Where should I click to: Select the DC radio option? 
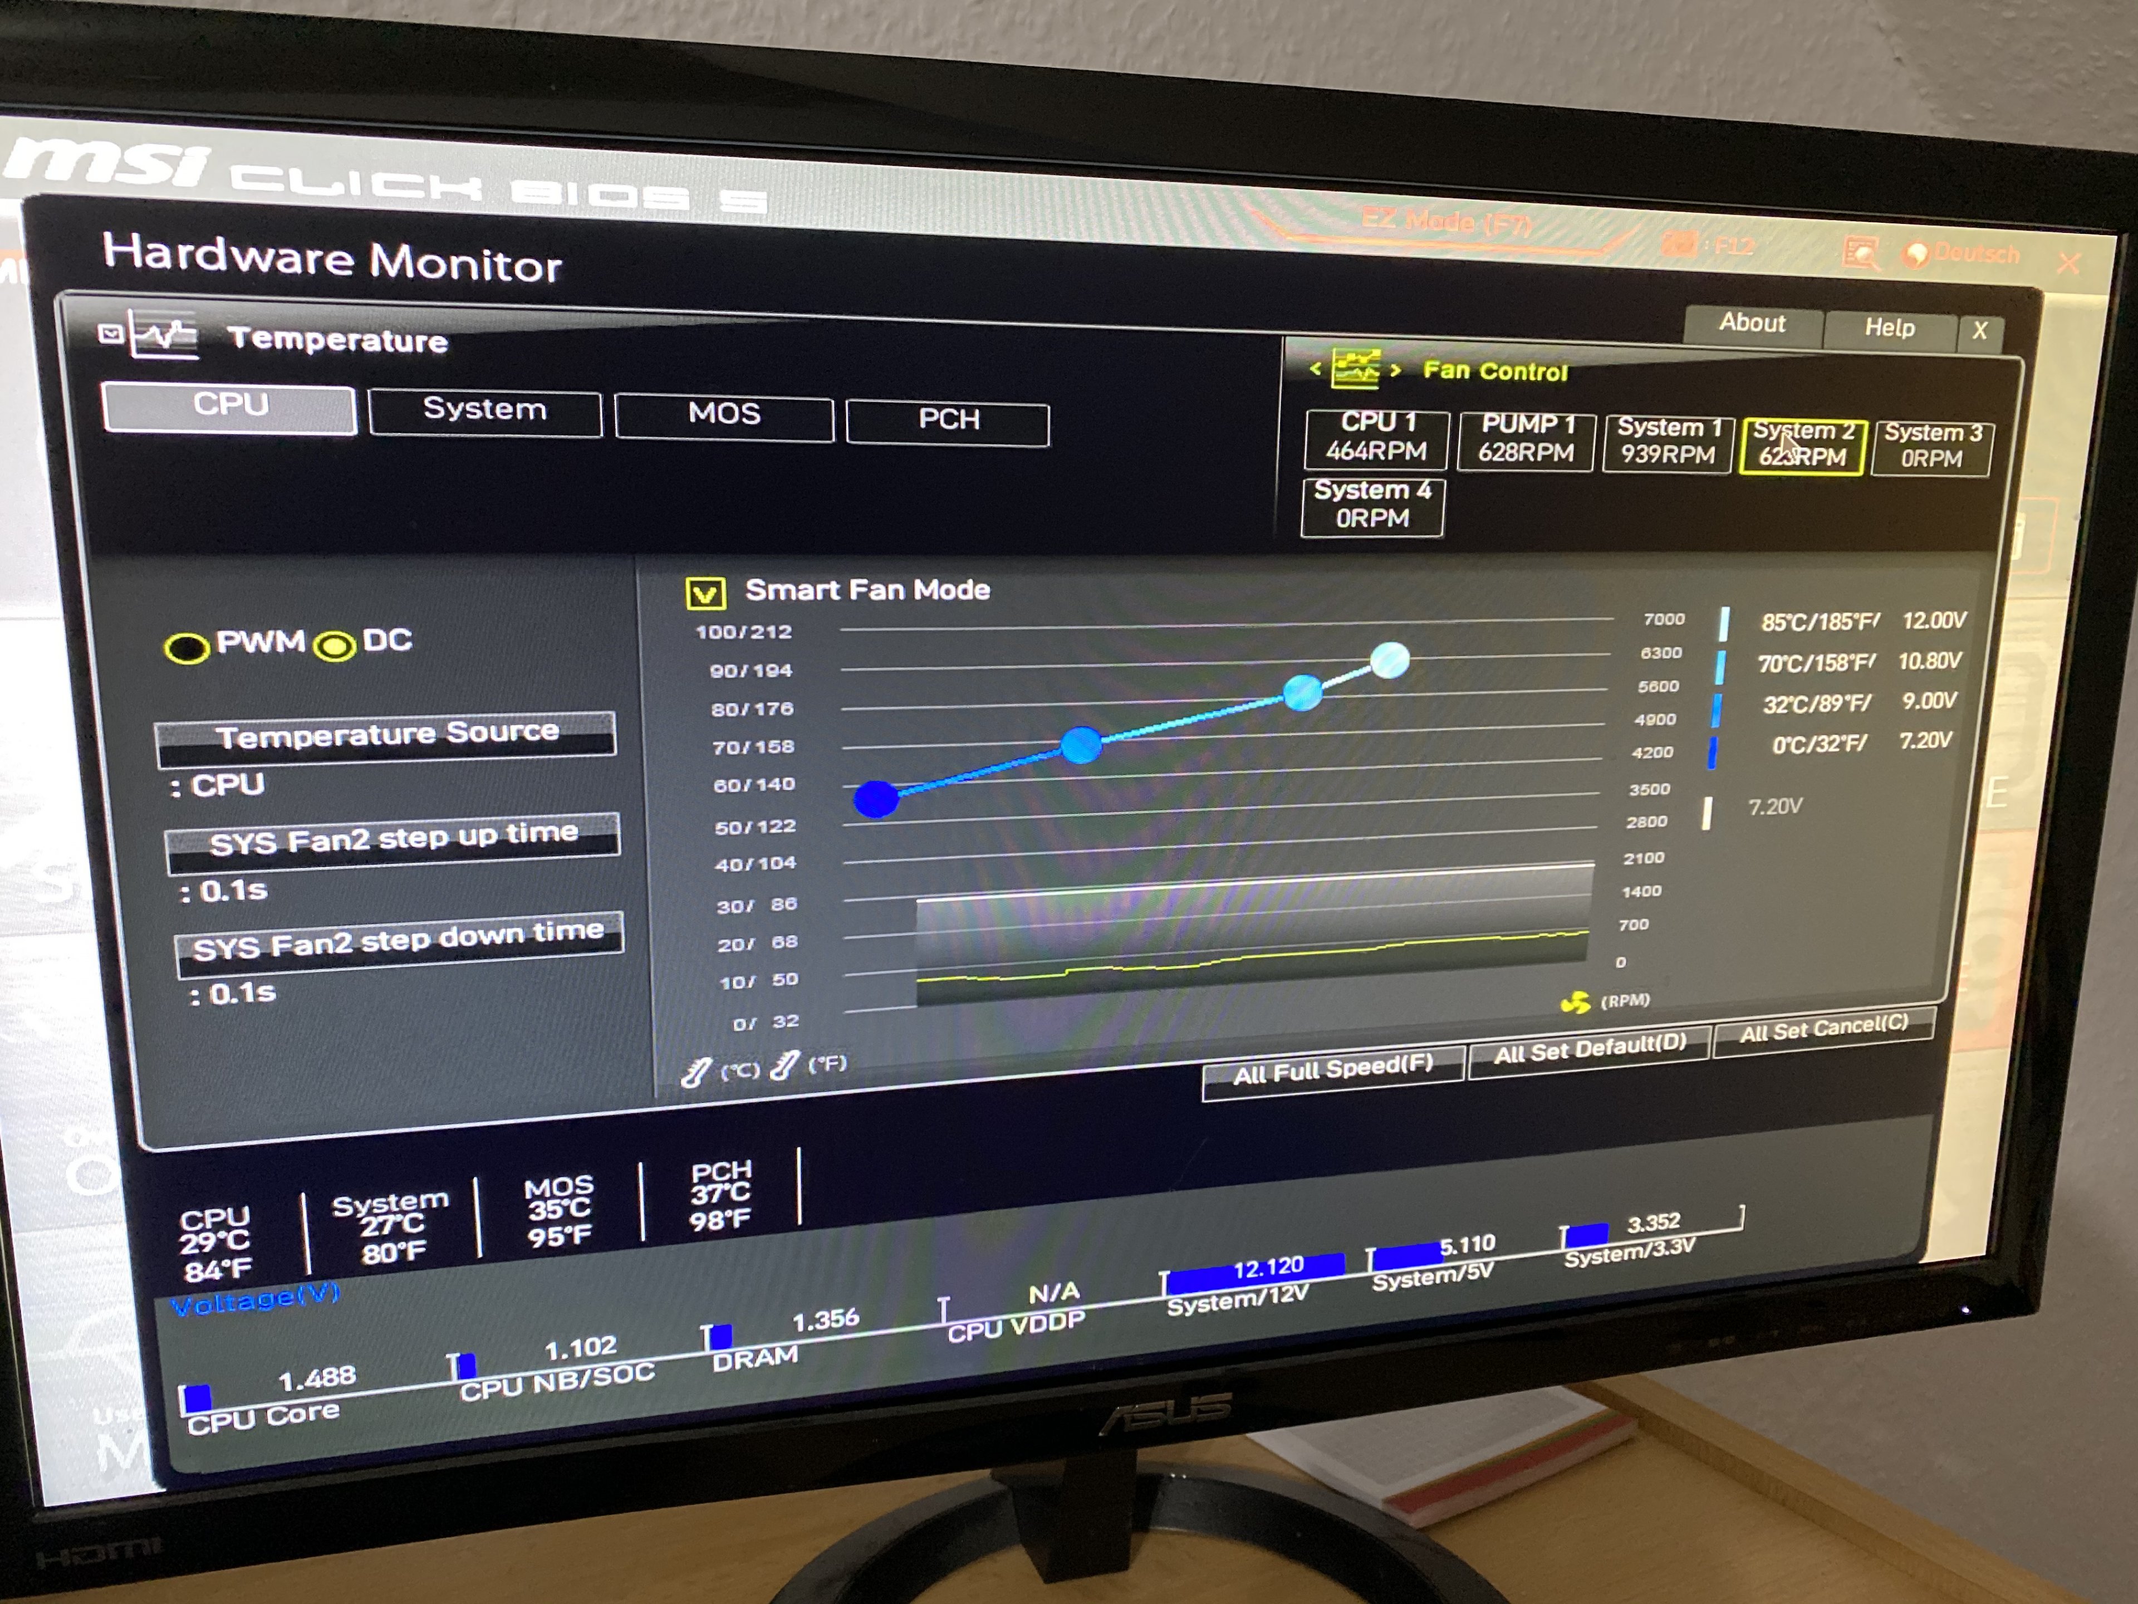pos(335,645)
